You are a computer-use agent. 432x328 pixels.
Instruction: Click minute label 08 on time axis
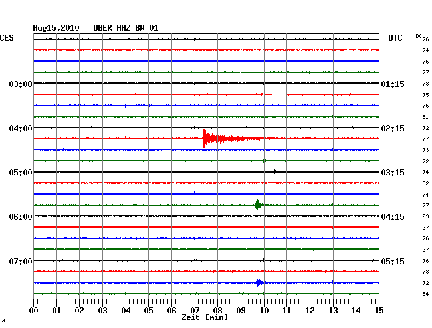click(217, 310)
